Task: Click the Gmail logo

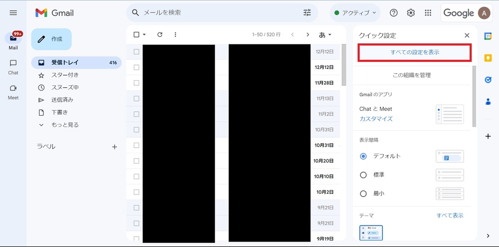Action: point(54,13)
